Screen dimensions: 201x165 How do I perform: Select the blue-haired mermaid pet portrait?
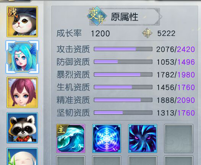coord(22,57)
